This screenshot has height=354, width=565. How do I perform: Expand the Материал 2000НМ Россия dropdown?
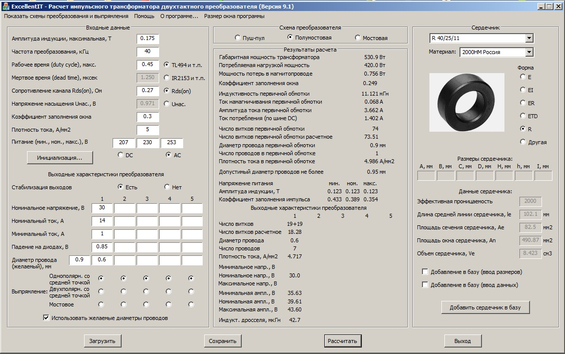529,52
